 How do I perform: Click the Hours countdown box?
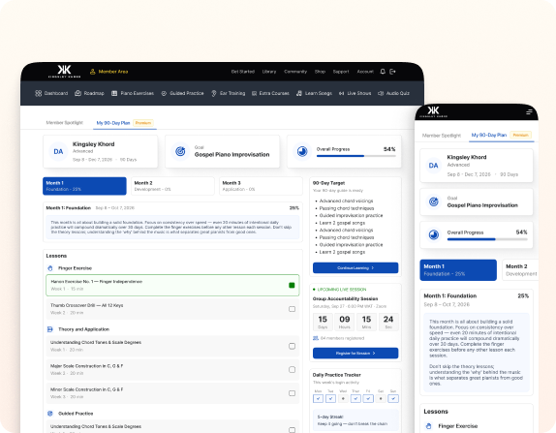[344, 322]
